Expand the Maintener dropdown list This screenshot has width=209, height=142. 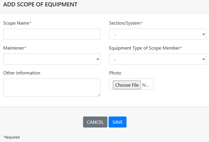pyautogui.click(x=52, y=59)
